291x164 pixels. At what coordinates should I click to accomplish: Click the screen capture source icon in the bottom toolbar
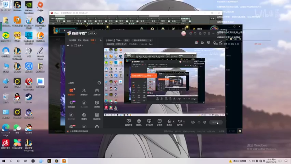[128, 122]
